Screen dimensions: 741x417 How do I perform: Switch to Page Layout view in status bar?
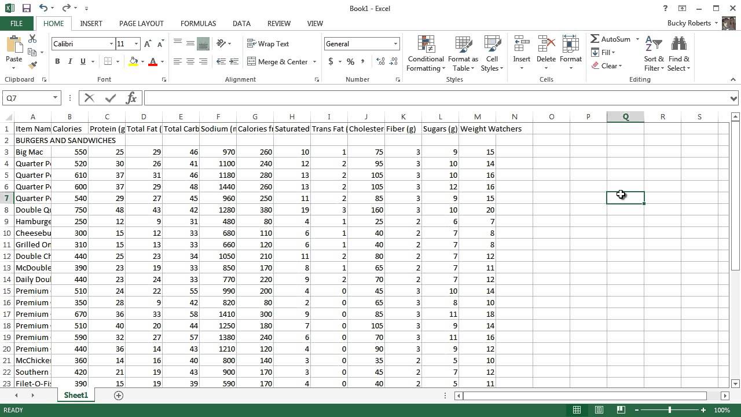pos(599,410)
